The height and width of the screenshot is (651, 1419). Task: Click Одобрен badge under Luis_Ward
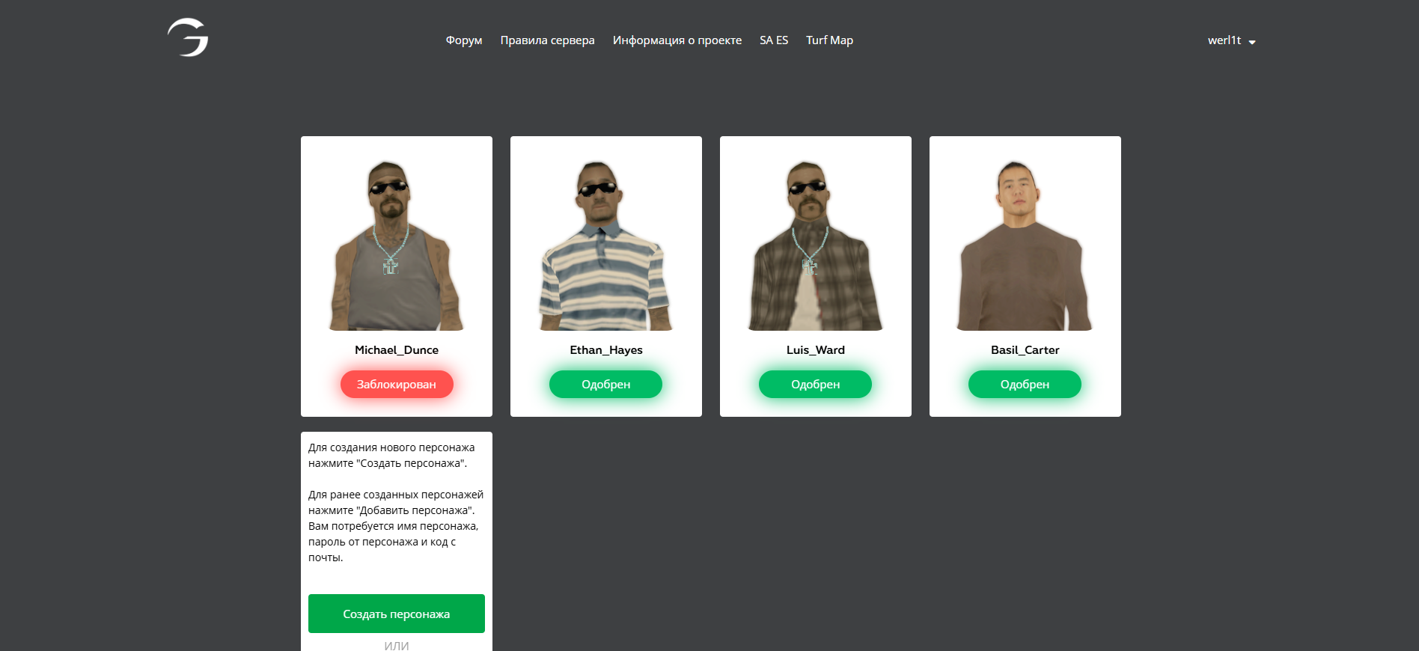(816, 385)
